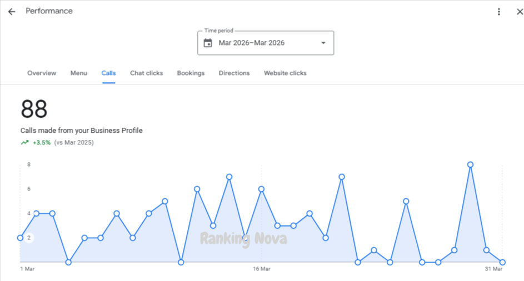This screenshot has height=281, width=524.
Task: Click the Mar 2026–Mar 2026 date range
Action: (x=251, y=43)
